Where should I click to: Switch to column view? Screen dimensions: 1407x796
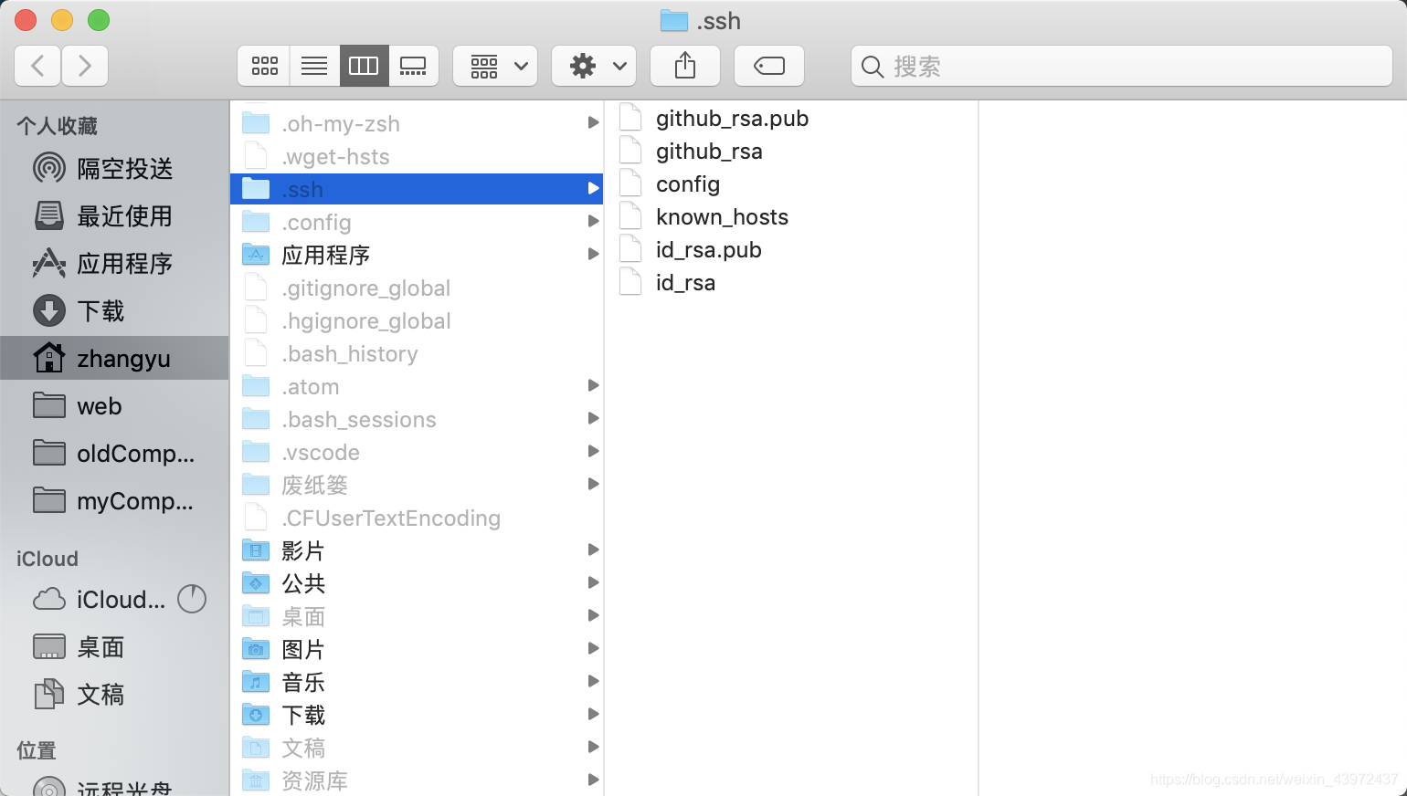[x=364, y=66]
